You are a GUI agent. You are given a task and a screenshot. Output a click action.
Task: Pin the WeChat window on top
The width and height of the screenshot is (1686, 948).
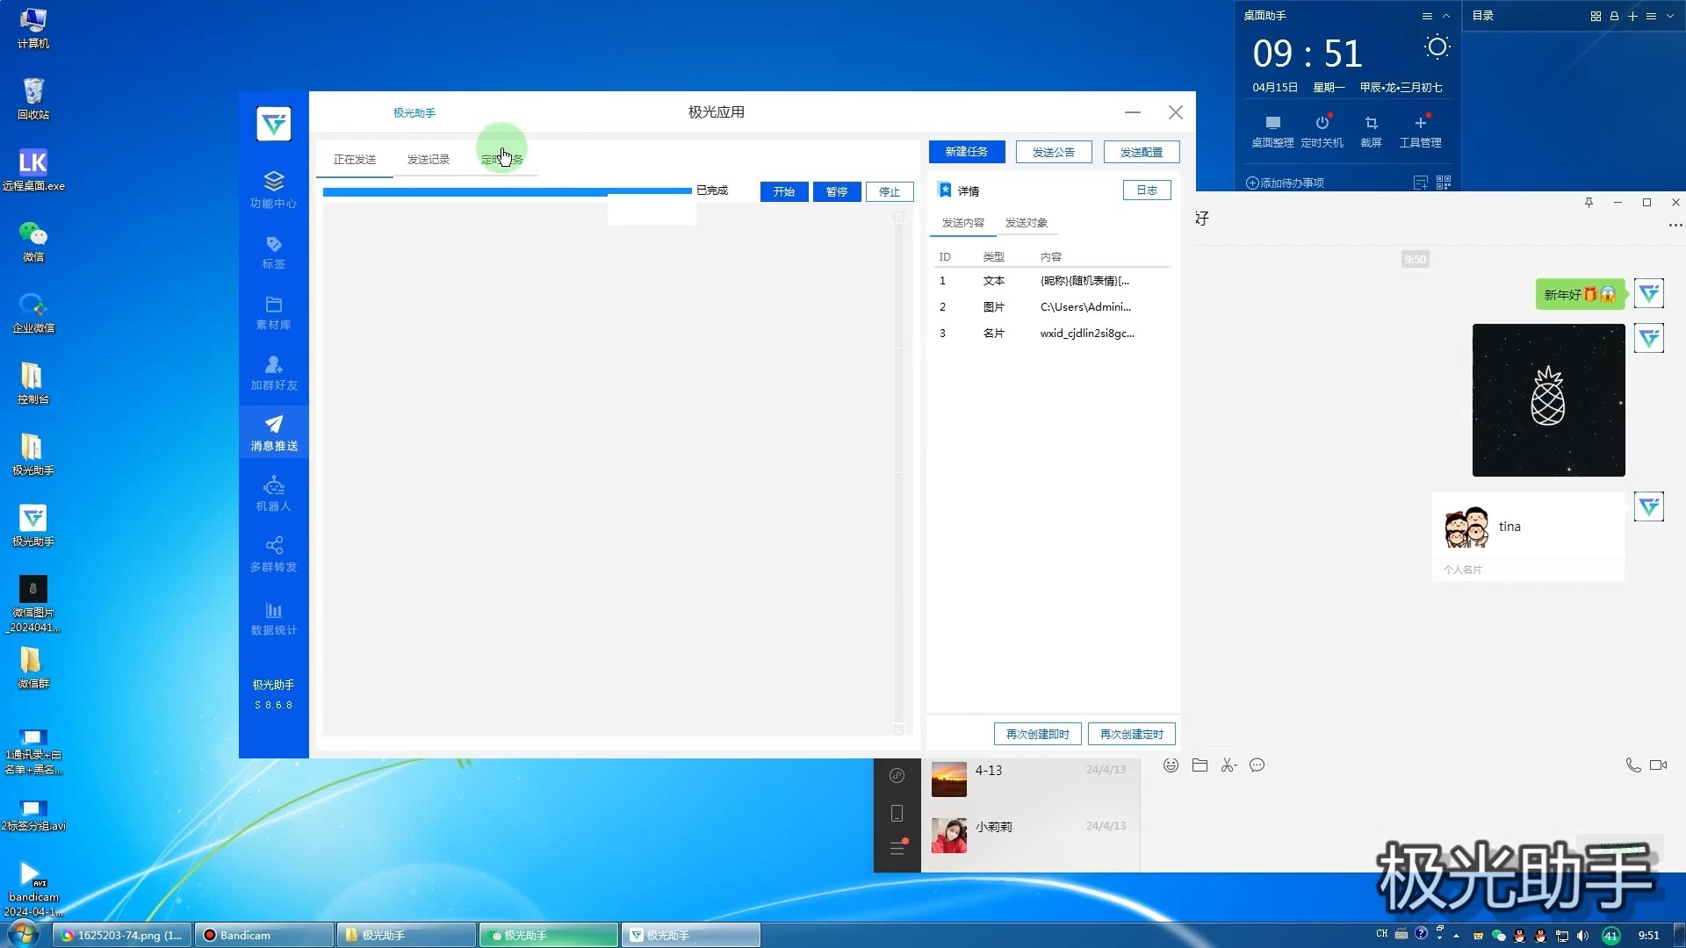click(x=1589, y=203)
